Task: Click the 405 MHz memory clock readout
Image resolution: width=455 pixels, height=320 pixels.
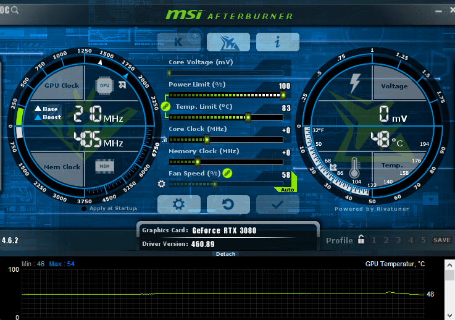Action: tap(98, 139)
